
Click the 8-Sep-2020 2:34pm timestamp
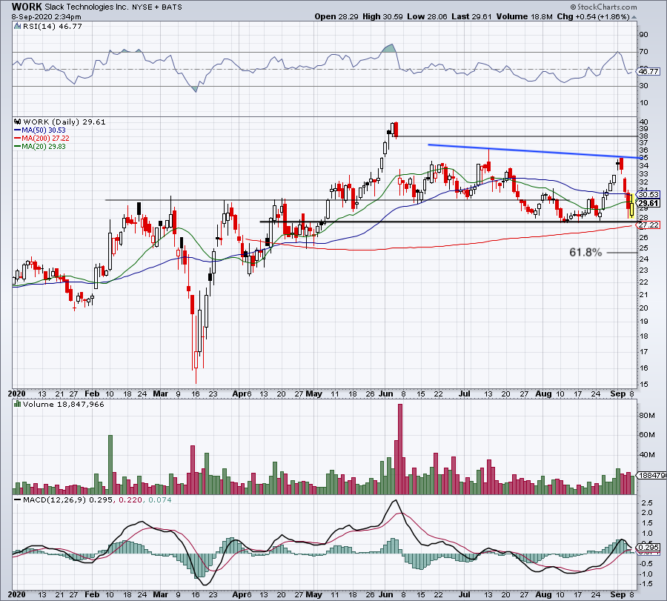pos(47,17)
